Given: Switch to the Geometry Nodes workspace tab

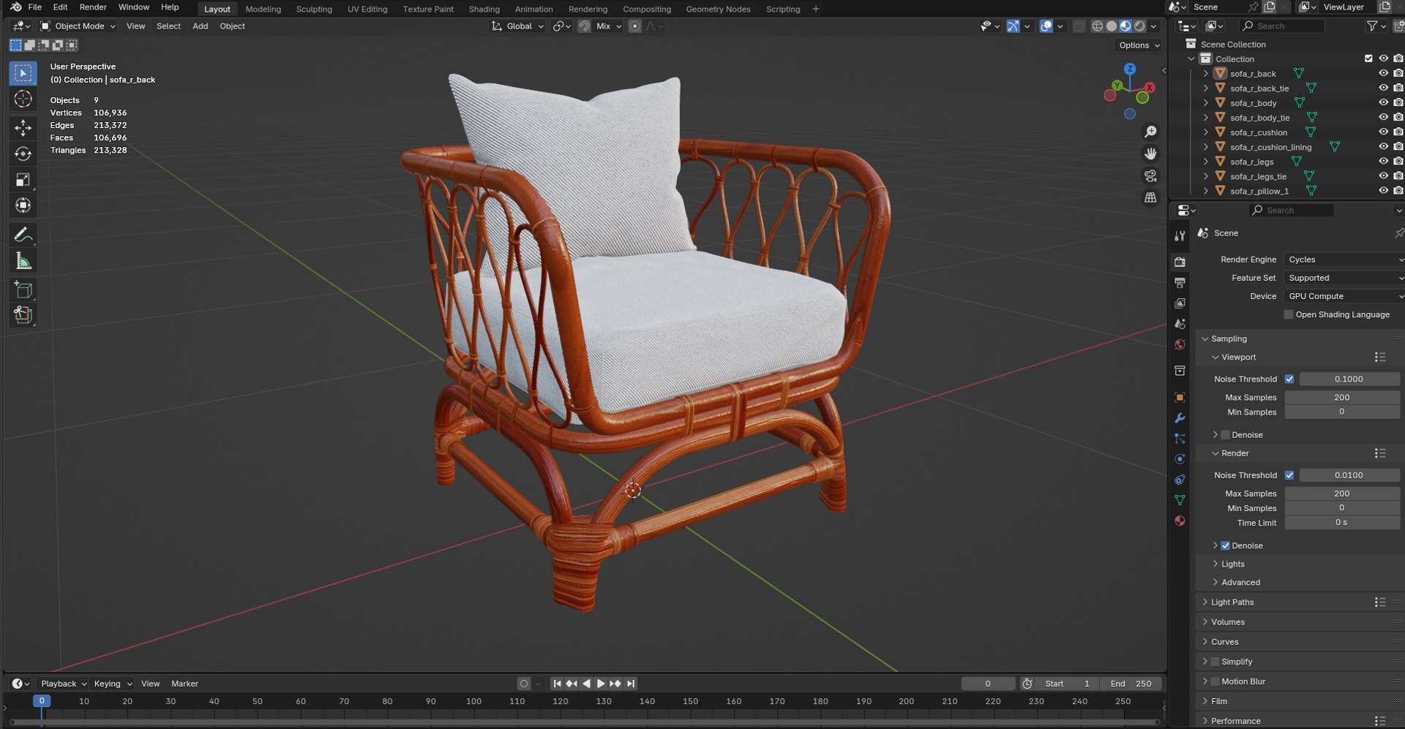Looking at the screenshot, I should pyautogui.click(x=718, y=9).
